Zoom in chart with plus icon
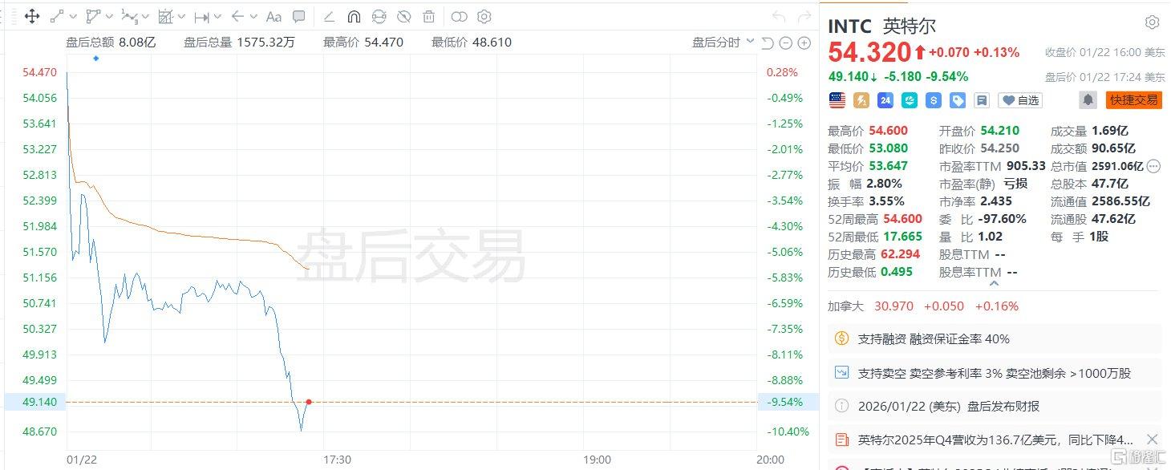The width and height of the screenshot is (1171, 470). pyautogui.click(x=804, y=43)
